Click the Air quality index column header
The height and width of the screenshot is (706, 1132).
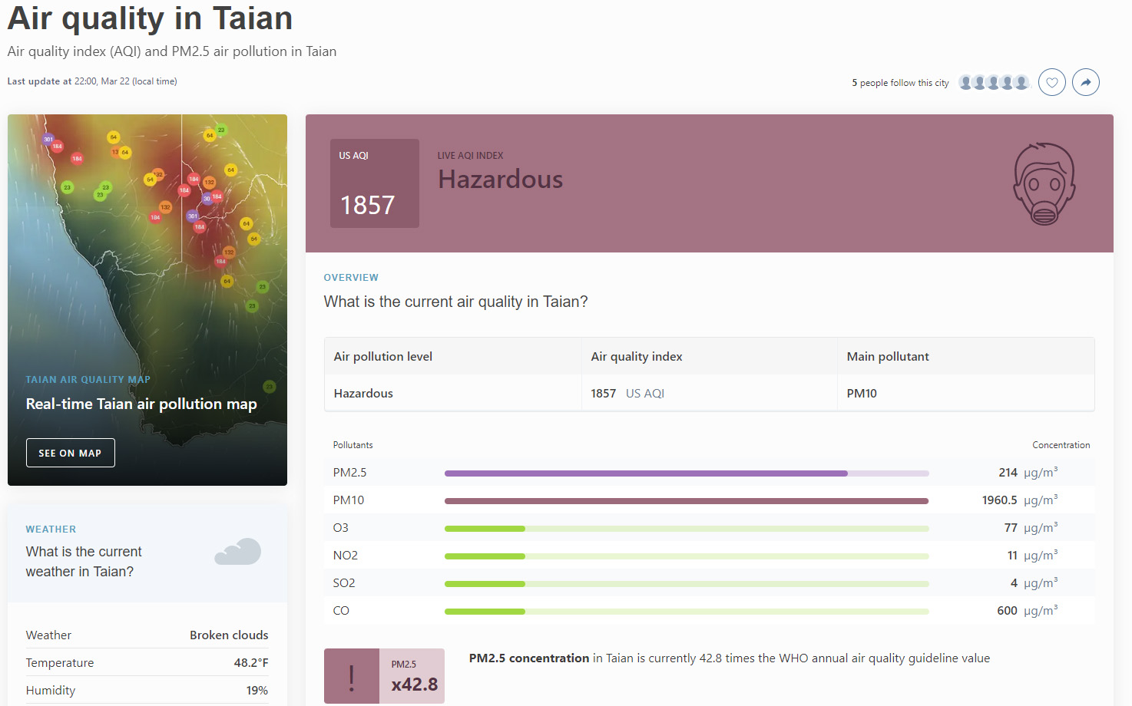pos(636,356)
